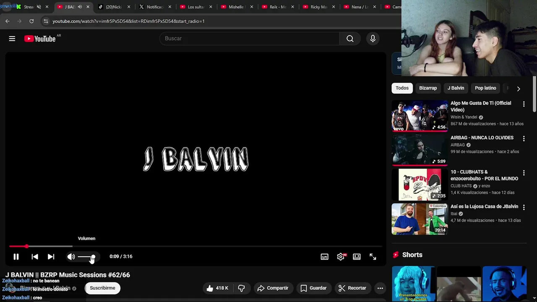Switch to the TikTok (20)Nicki tab

tap(113, 7)
